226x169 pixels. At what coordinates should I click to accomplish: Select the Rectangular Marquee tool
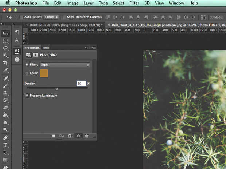[x=5, y=41]
